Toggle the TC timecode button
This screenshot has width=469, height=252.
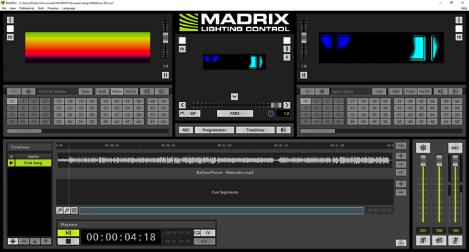point(208,233)
